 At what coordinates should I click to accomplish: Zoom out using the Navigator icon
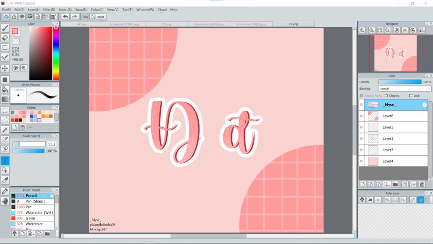coord(387,30)
